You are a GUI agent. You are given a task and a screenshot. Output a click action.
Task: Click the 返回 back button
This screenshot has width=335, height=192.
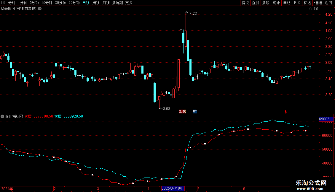[x=328, y=3]
